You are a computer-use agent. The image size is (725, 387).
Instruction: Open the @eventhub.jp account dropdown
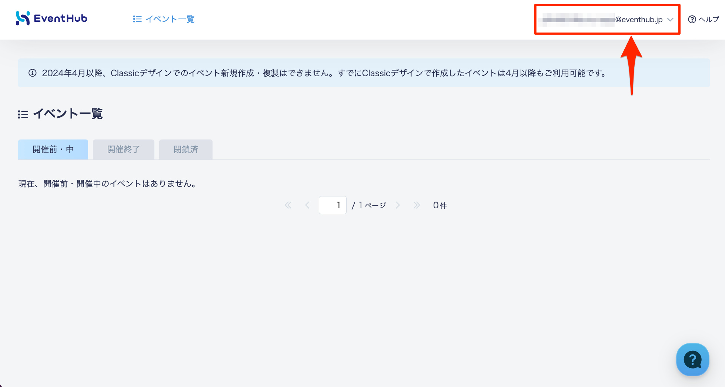607,20
